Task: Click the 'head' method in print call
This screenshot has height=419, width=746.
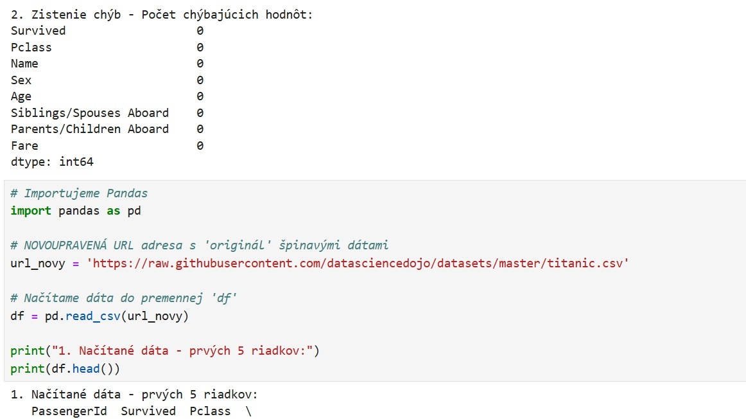Action: coord(85,369)
